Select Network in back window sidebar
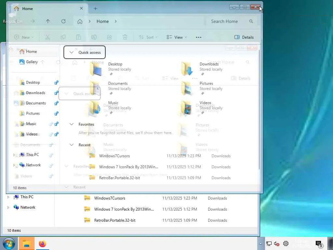 click(x=28, y=207)
